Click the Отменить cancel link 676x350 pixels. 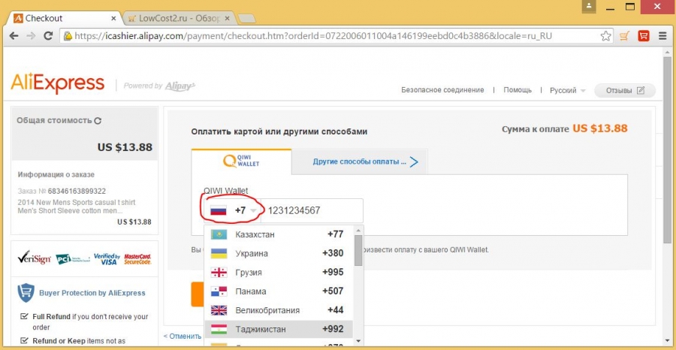[182, 336]
